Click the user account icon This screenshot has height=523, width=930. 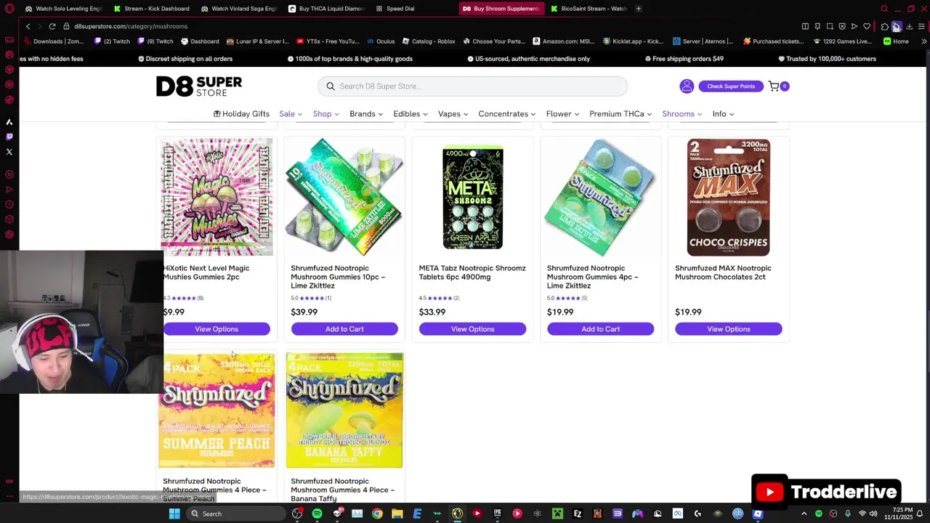click(687, 86)
